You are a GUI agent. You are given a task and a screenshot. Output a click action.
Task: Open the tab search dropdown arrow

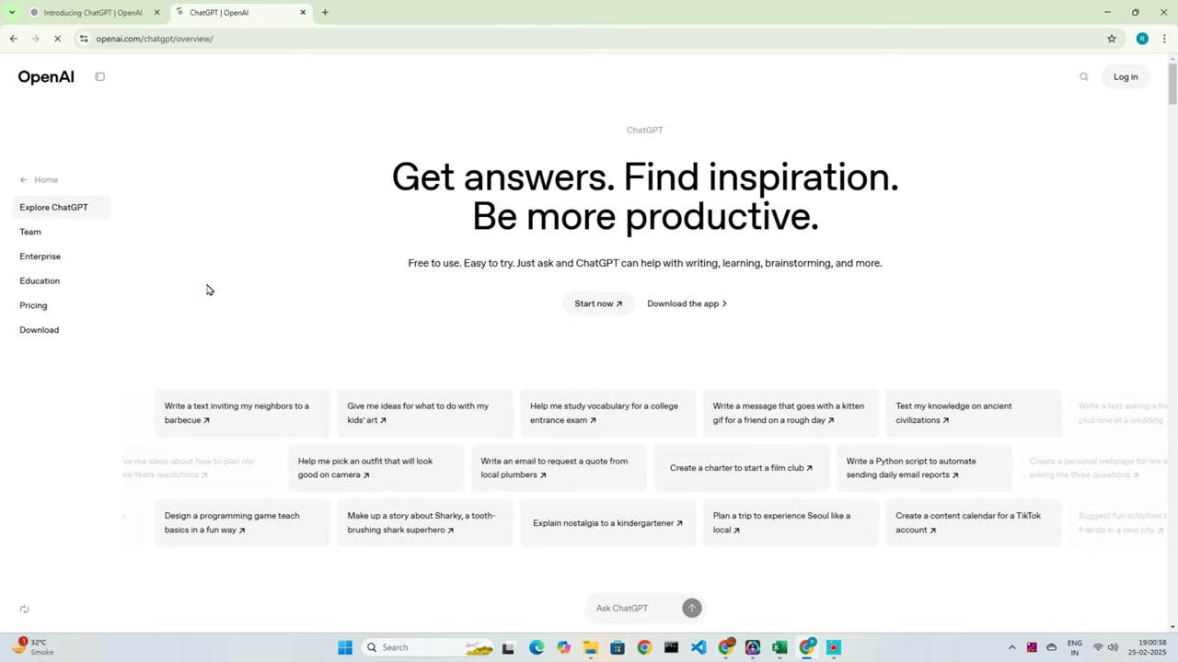coord(12,12)
